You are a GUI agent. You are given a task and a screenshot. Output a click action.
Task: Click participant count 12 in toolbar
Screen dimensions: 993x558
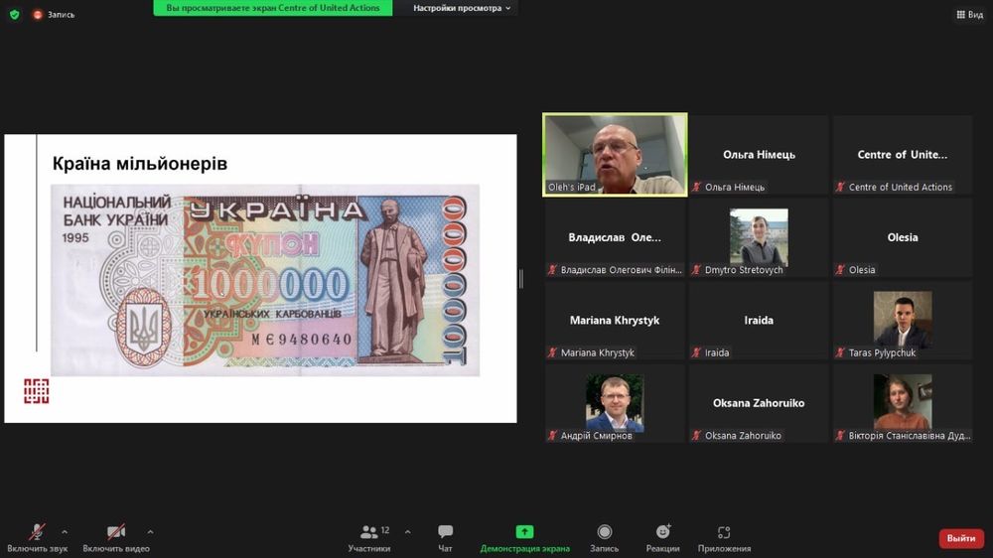click(x=385, y=530)
